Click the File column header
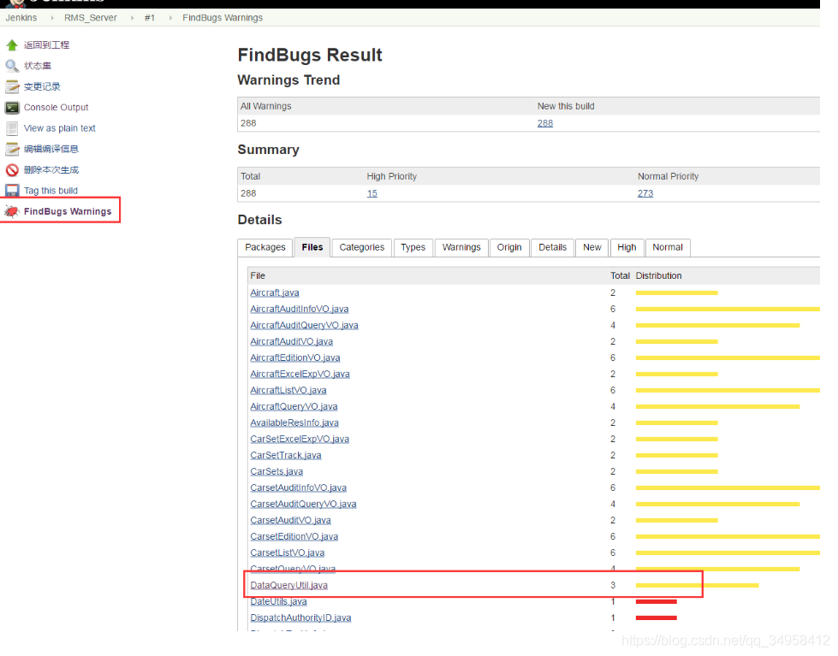 [x=258, y=275]
